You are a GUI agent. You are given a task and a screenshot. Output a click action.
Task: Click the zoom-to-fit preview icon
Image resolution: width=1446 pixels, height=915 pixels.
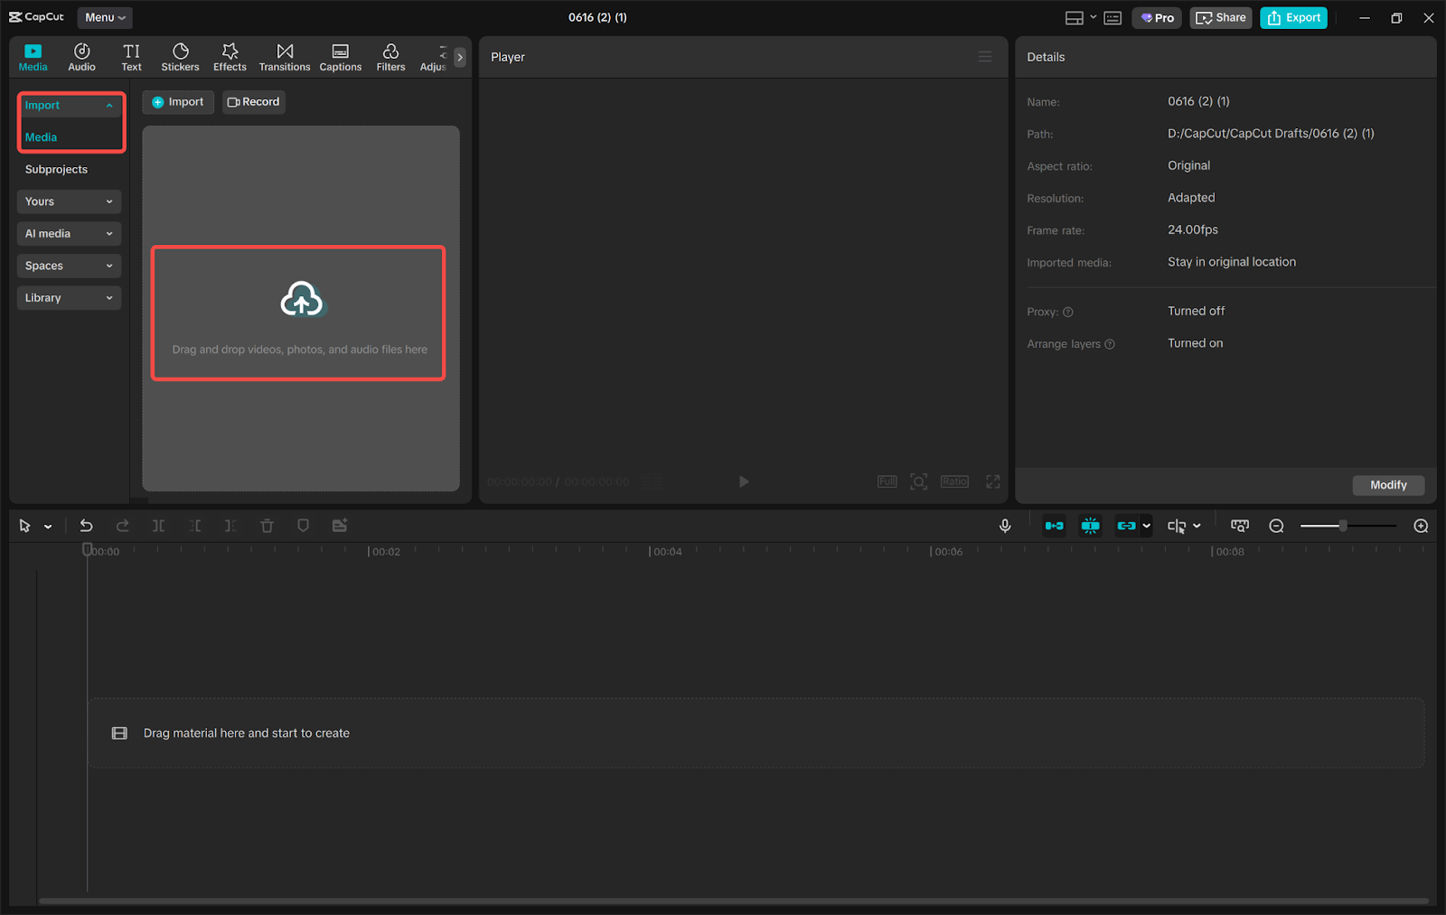(919, 481)
